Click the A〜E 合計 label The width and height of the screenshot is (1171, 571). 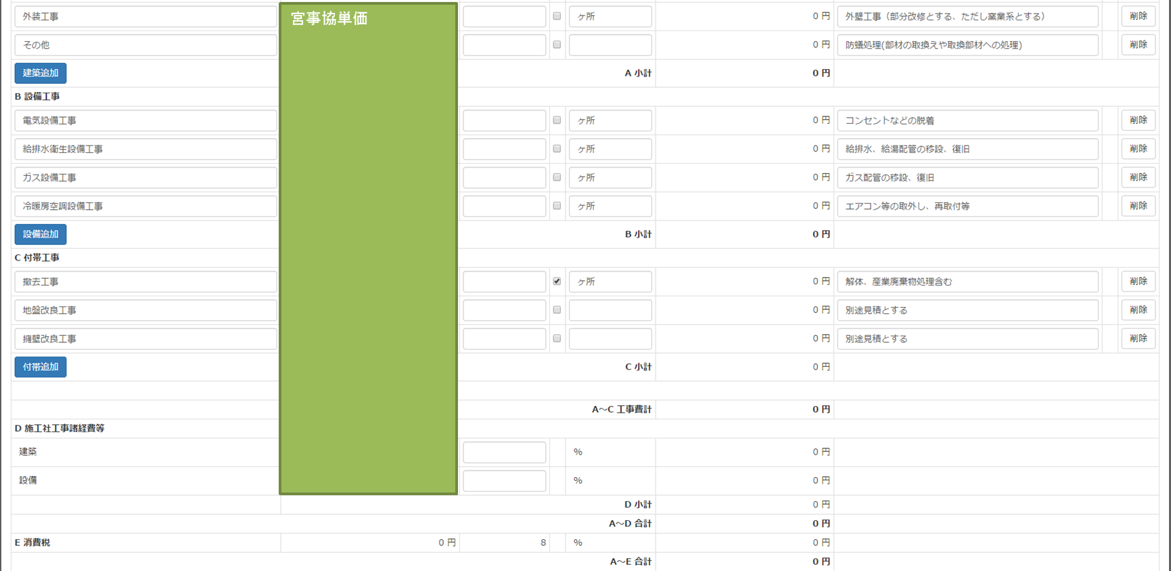pos(630,562)
